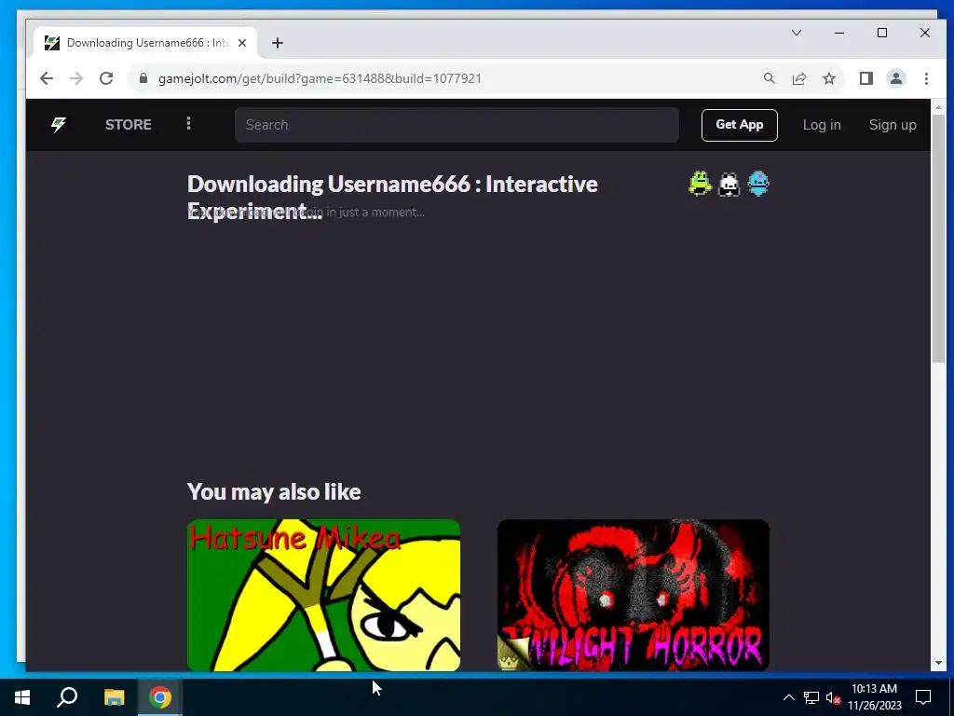Image resolution: width=954 pixels, height=716 pixels.
Task: Open a new browser tab
Action: point(278,43)
